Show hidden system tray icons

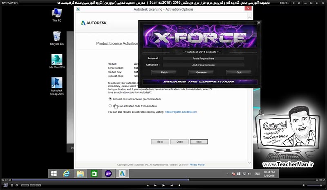[x=228, y=174]
